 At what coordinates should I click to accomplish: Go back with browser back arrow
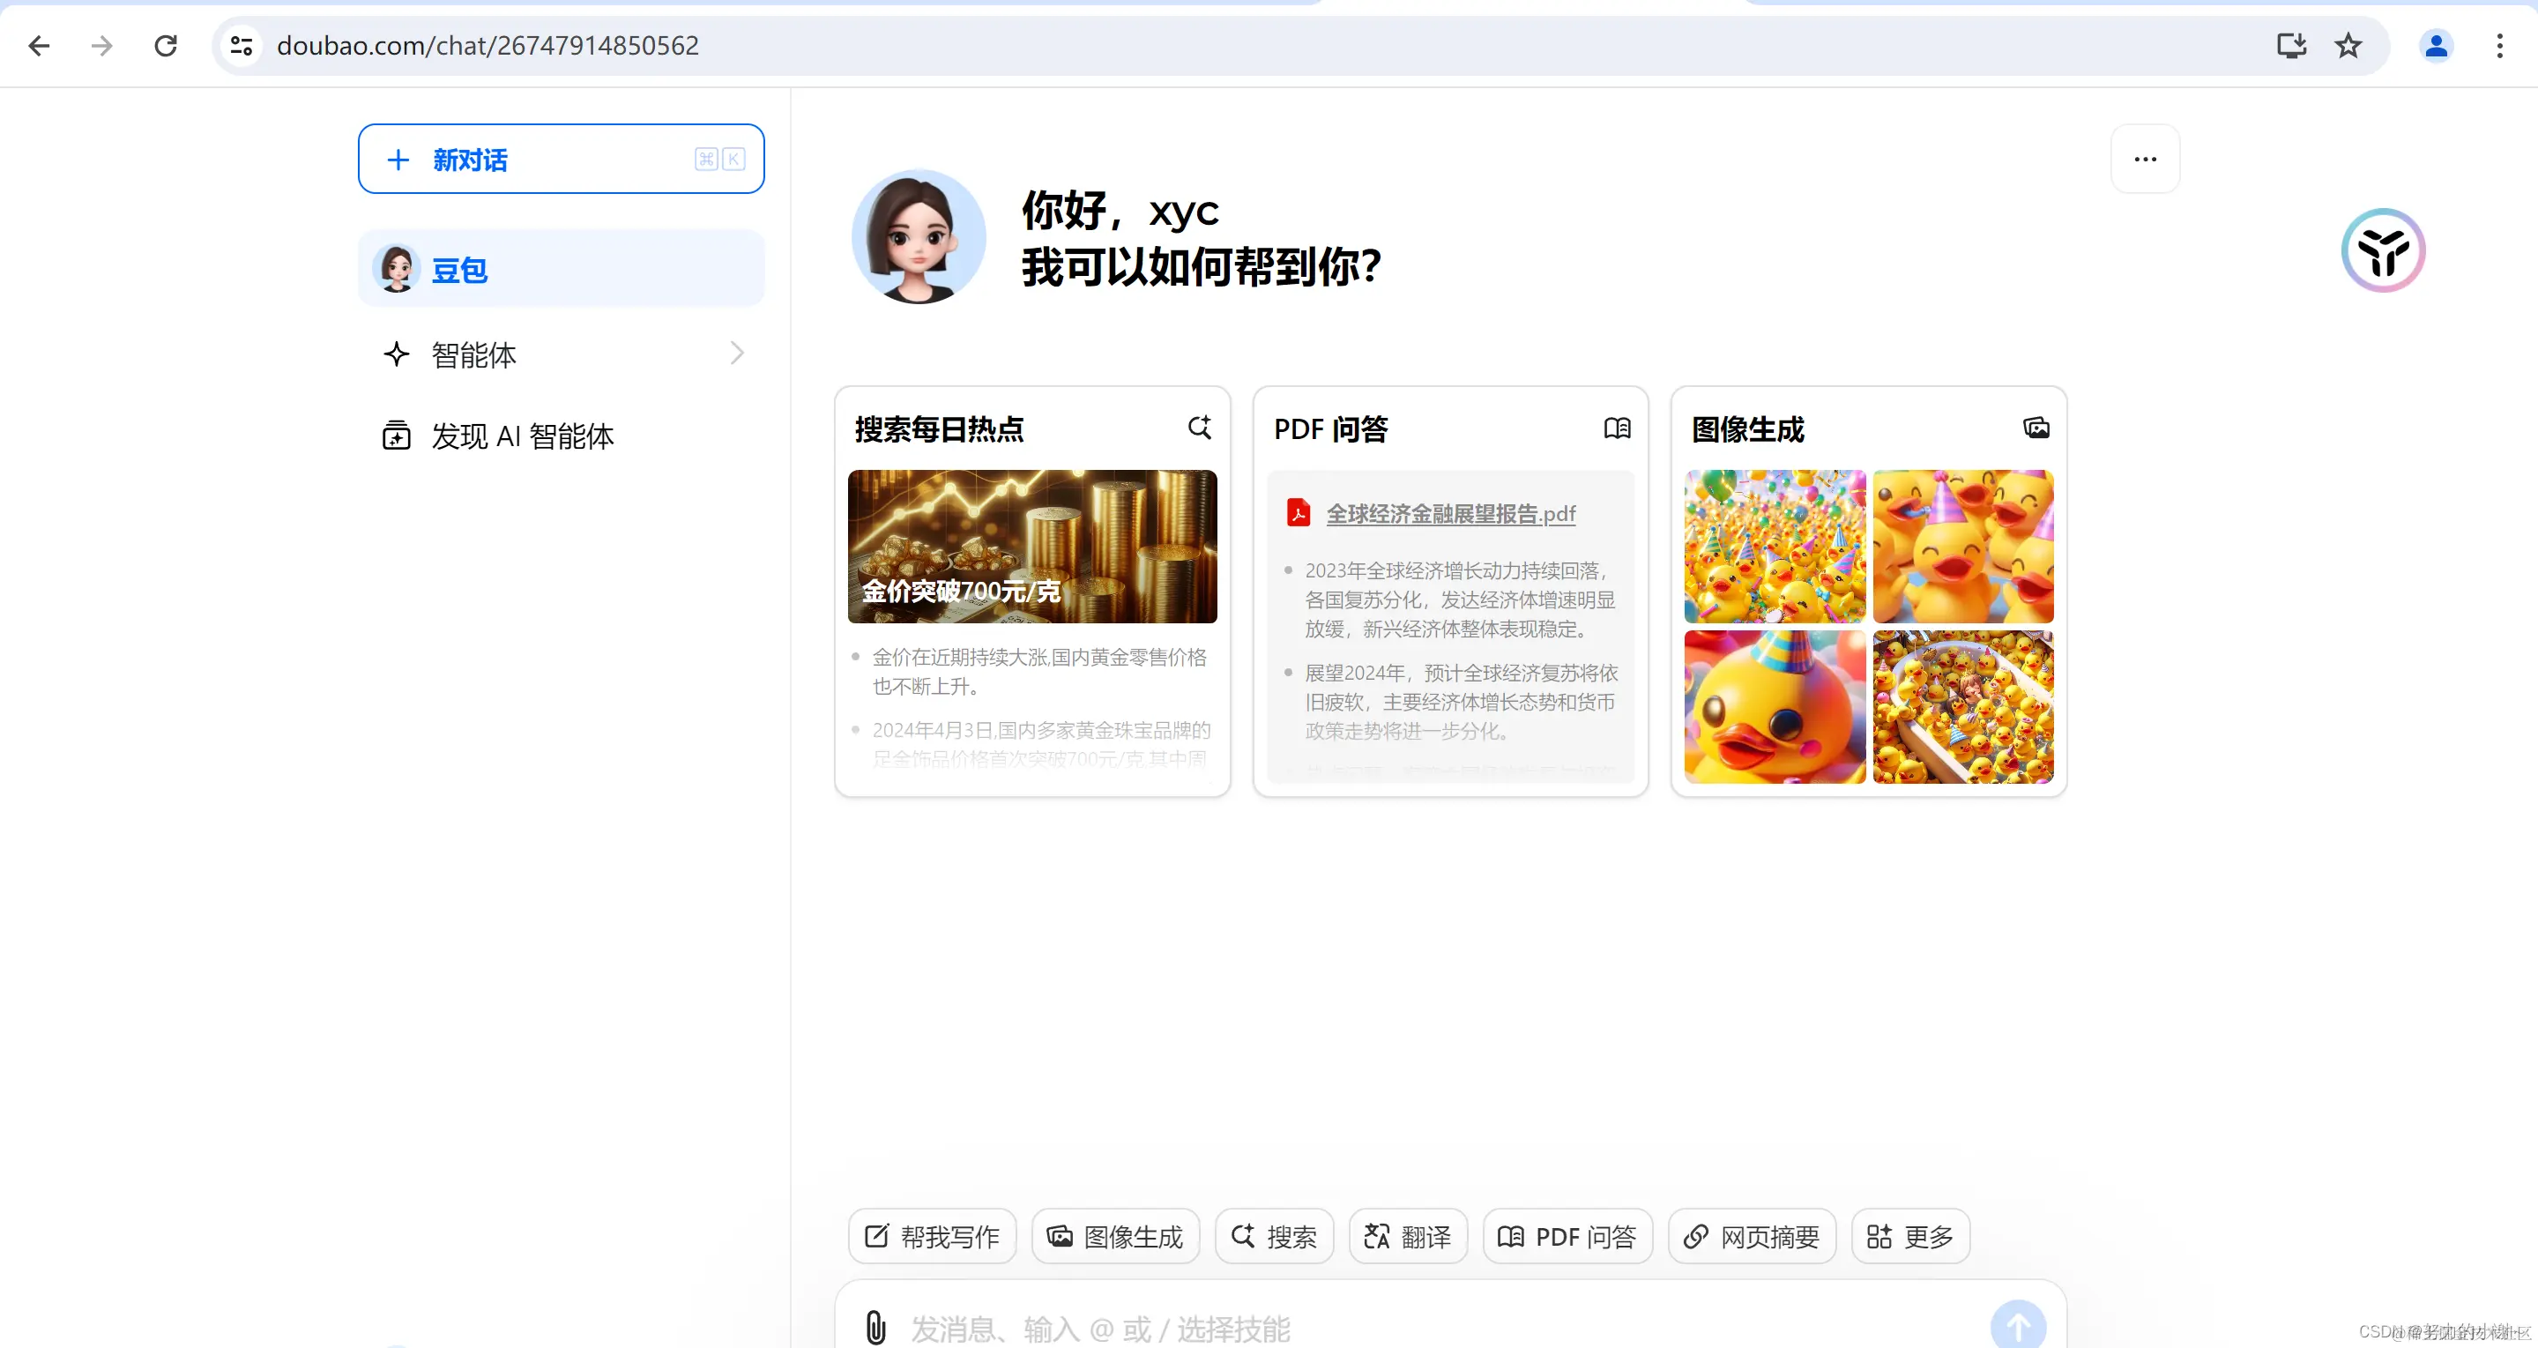(x=40, y=45)
